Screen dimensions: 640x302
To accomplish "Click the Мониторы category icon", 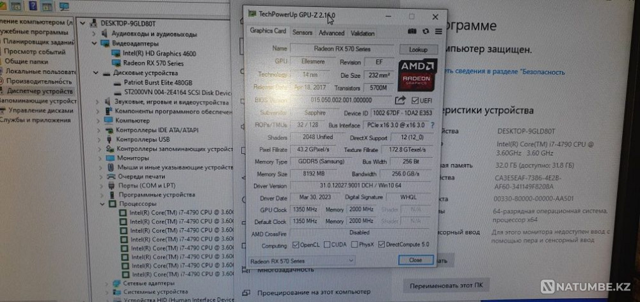I will pyautogui.click(x=110, y=158).
